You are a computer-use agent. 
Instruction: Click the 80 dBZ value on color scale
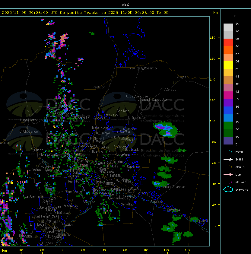click(x=237, y=24)
